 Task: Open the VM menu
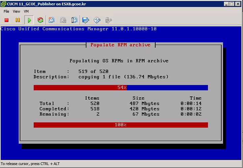(26, 11)
